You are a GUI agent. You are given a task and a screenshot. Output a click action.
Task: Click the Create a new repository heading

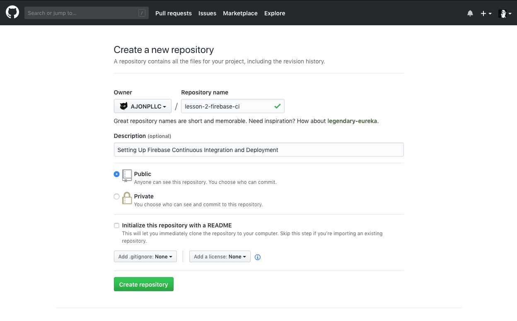point(164,50)
